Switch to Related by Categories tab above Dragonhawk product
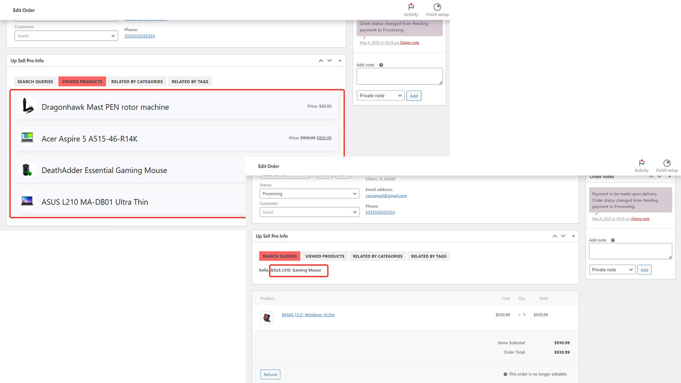 (137, 82)
